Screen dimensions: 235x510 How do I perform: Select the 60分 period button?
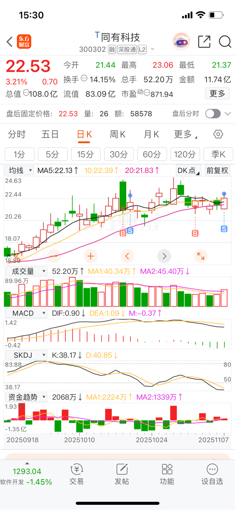152,154
